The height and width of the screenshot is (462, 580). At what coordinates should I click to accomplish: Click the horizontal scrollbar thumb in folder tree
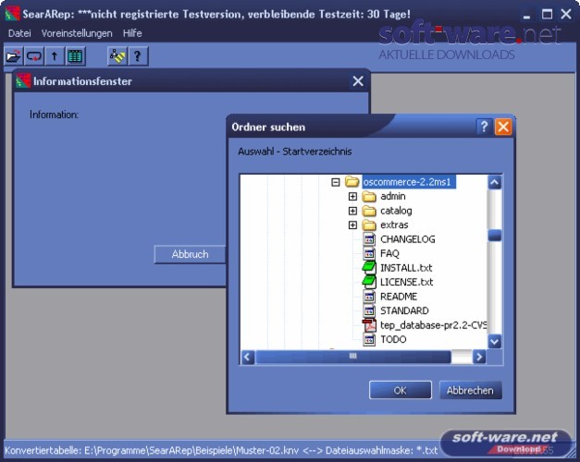pos(352,357)
